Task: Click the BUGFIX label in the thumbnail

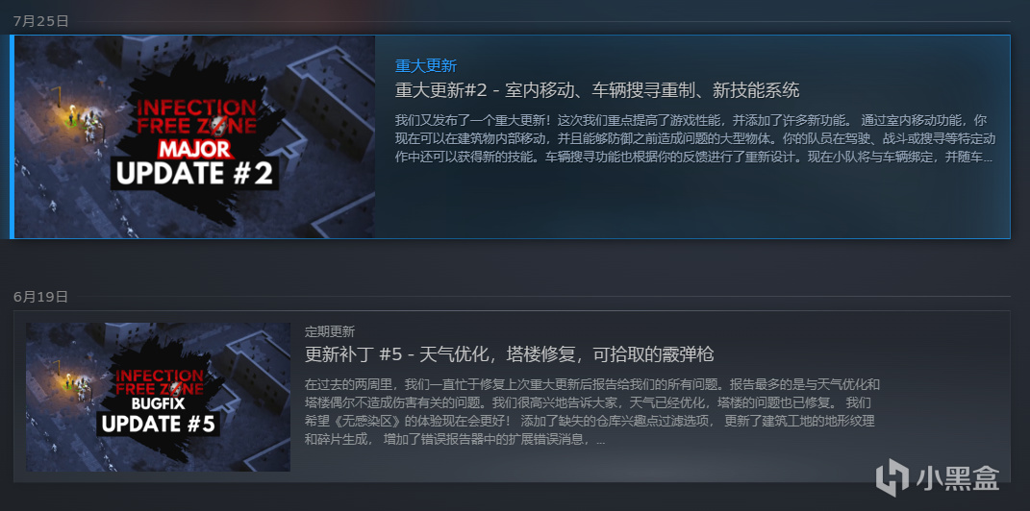Action: coord(160,402)
